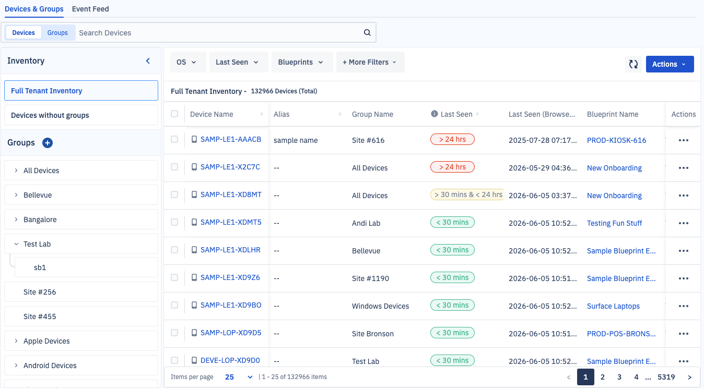Image resolution: width=704 pixels, height=390 pixels.
Task: Switch to the Event Feed tab
Action: 90,9
